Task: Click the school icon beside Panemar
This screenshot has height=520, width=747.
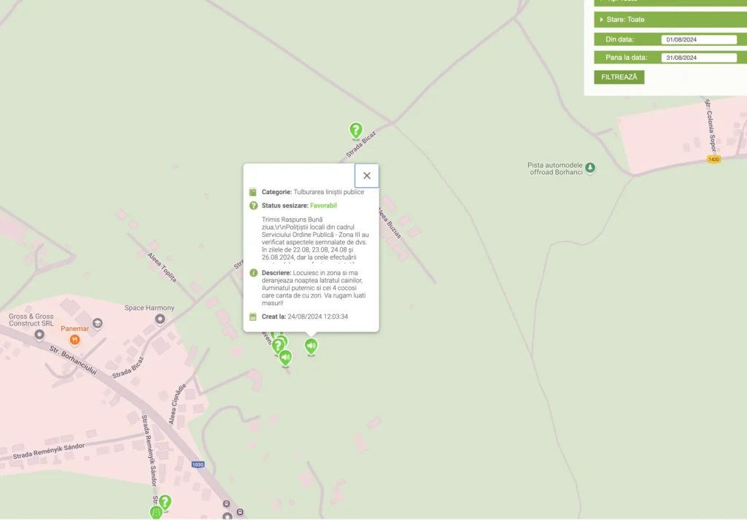Action: (x=97, y=323)
